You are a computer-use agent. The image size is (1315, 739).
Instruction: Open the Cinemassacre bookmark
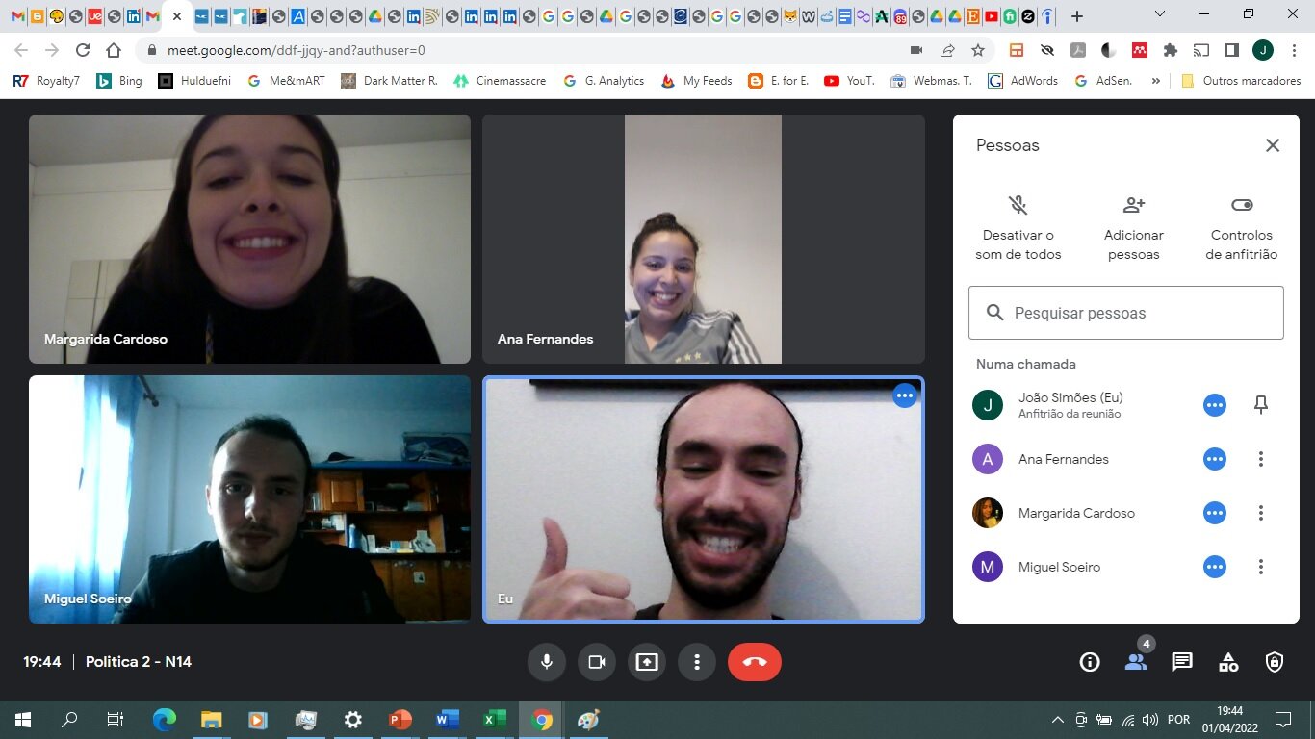click(x=501, y=81)
